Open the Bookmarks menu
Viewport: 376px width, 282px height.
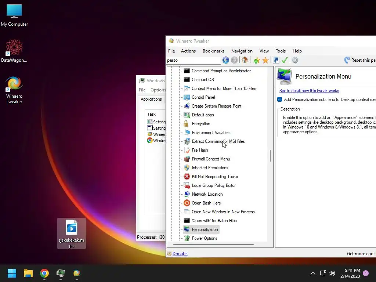pos(213,51)
